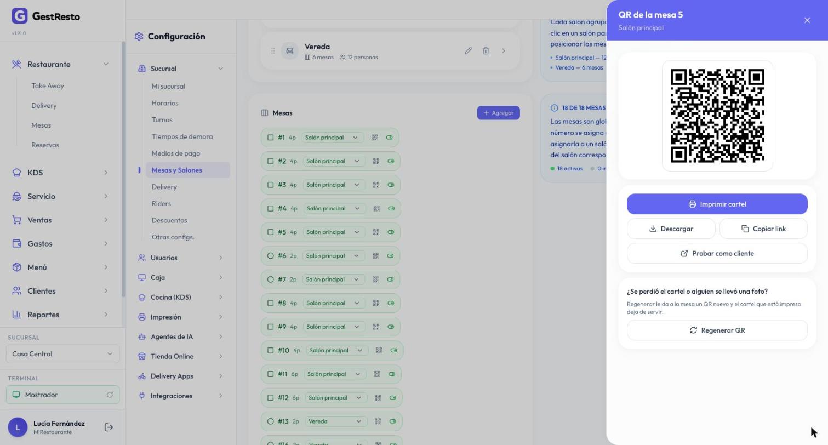
Task: Click Probar como cliente button
Action: tap(717, 253)
